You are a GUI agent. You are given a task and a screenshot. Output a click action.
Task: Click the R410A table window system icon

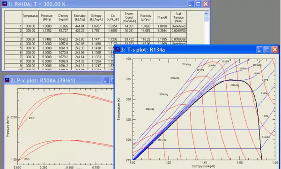(5, 4)
